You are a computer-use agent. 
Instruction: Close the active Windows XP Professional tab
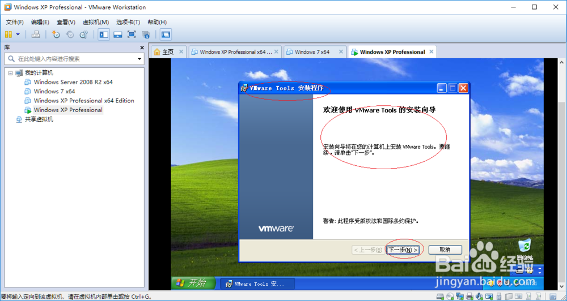(x=431, y=51)
